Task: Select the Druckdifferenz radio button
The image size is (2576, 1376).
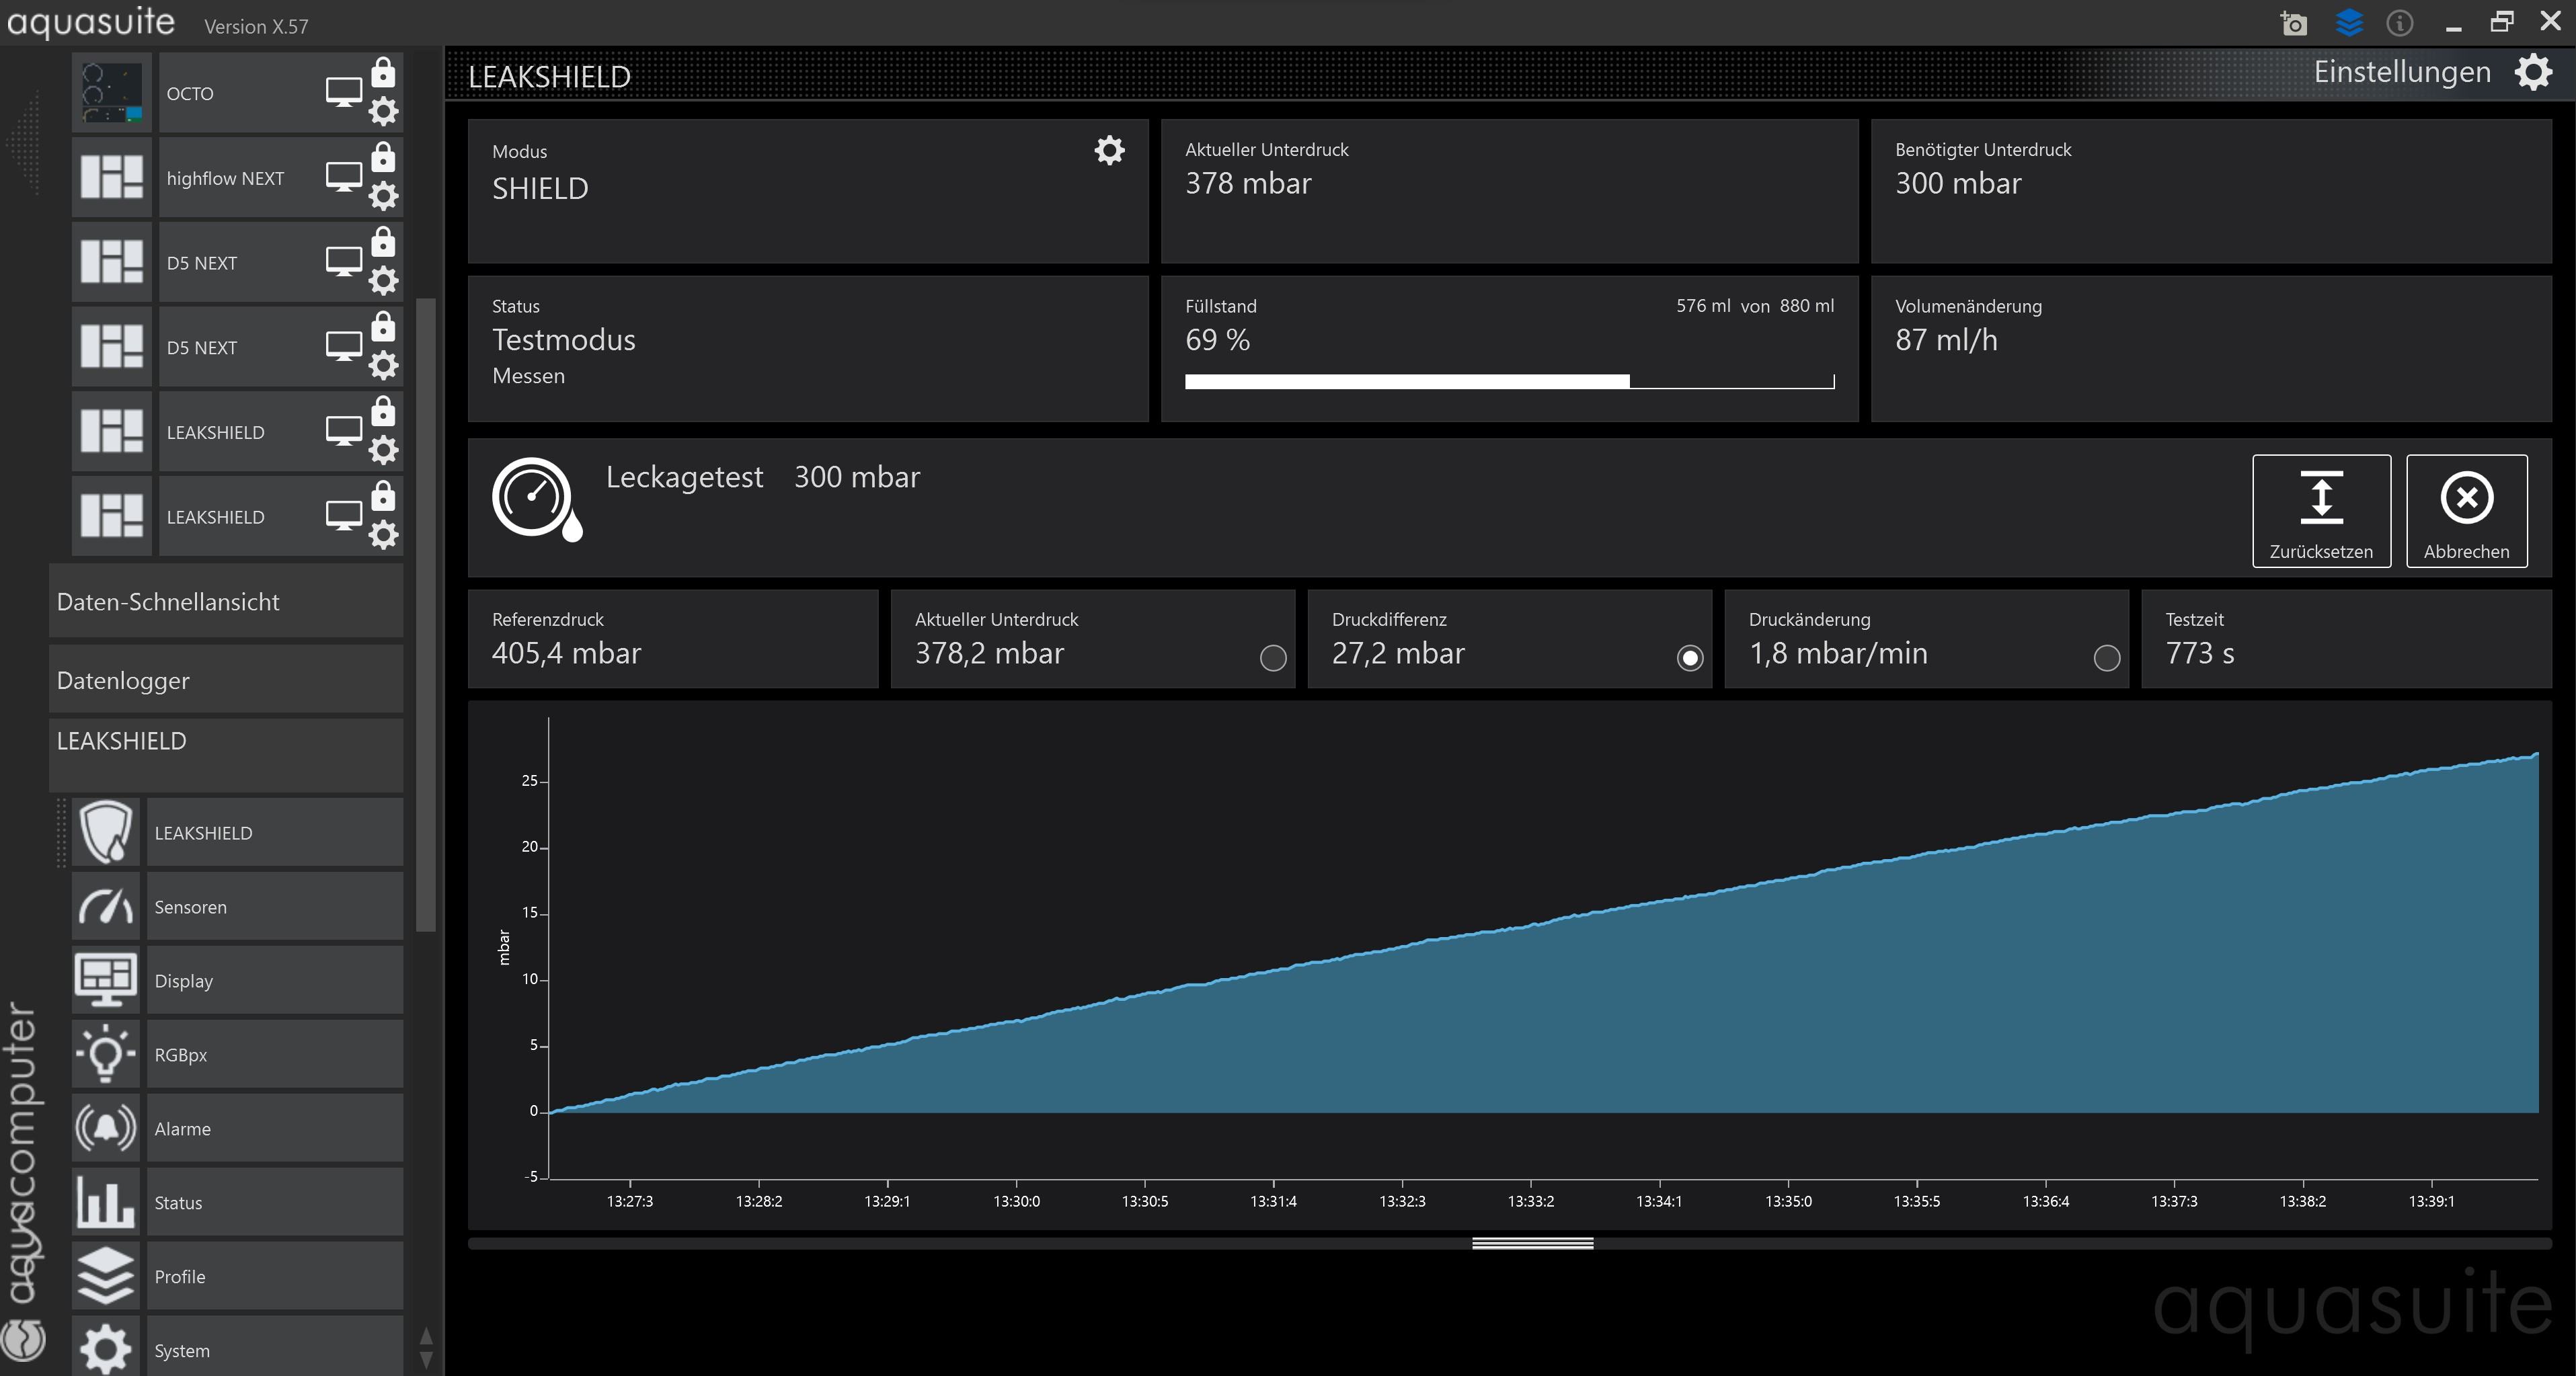Action: point(1690,657)
